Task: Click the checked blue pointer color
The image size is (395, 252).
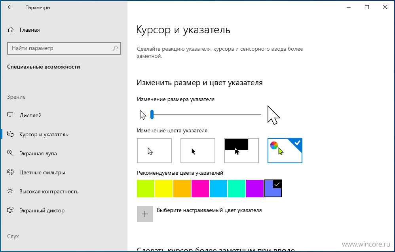Action: [x=273, y=189]
